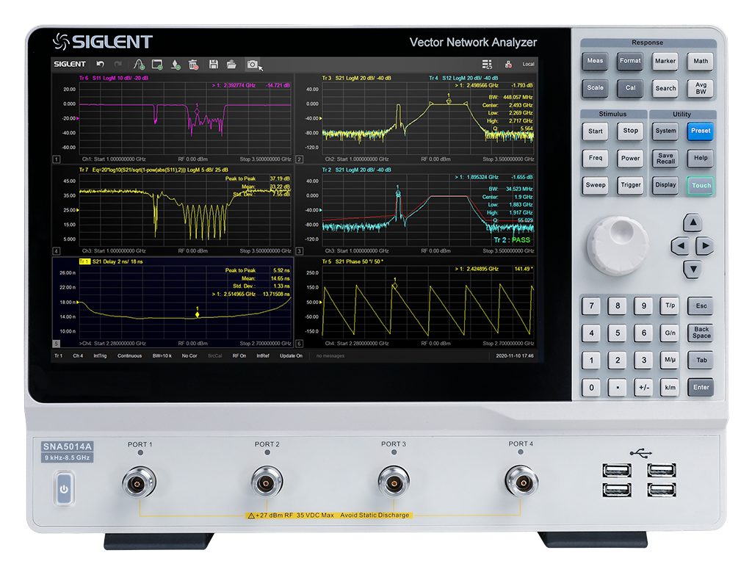The width and height of the screenshot is (752, 586).
Task: Click the IntTrig status bar entry
Action: pos(100,356)
